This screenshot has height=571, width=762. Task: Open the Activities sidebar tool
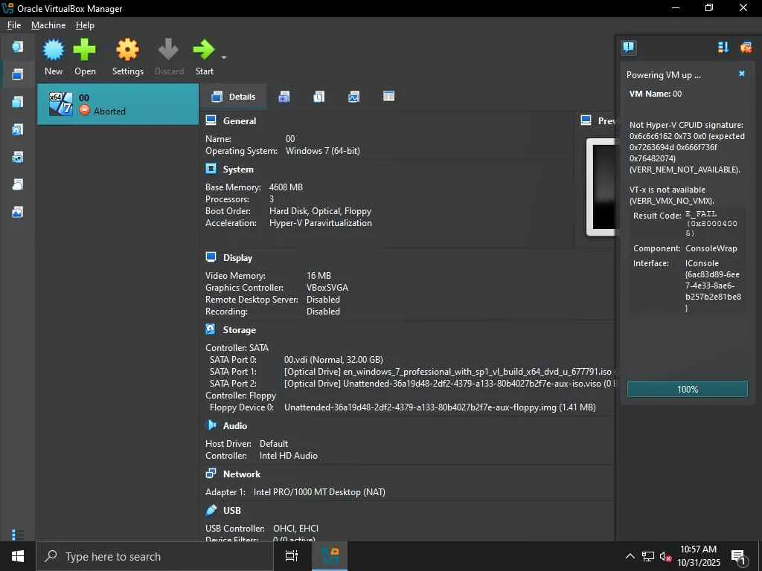[x=18, y=212]
